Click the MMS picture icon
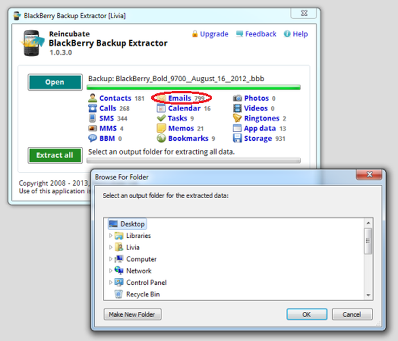This screenshot has width=398, height=341. point(93,128)
